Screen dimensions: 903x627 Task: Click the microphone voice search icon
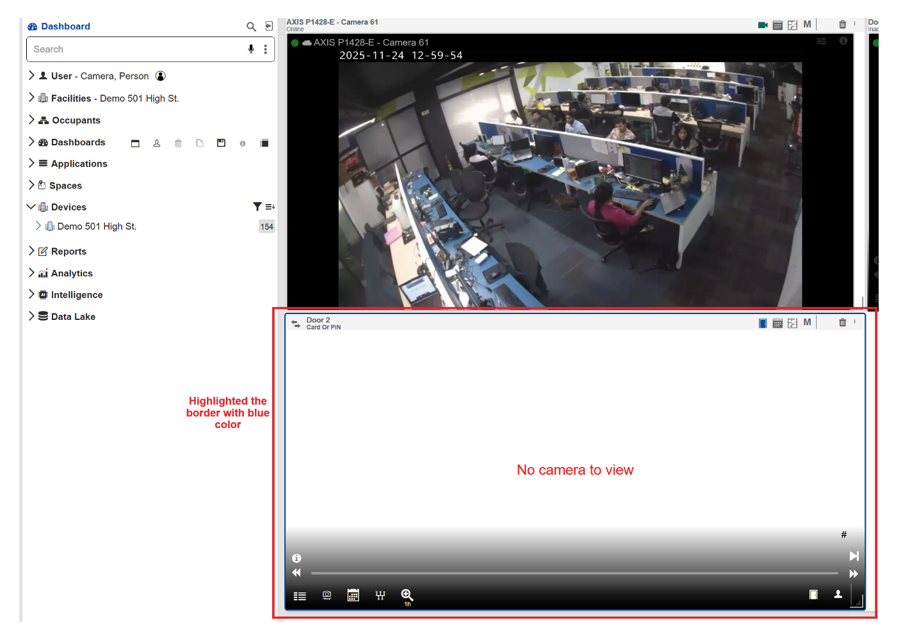[x=251, y=49]
